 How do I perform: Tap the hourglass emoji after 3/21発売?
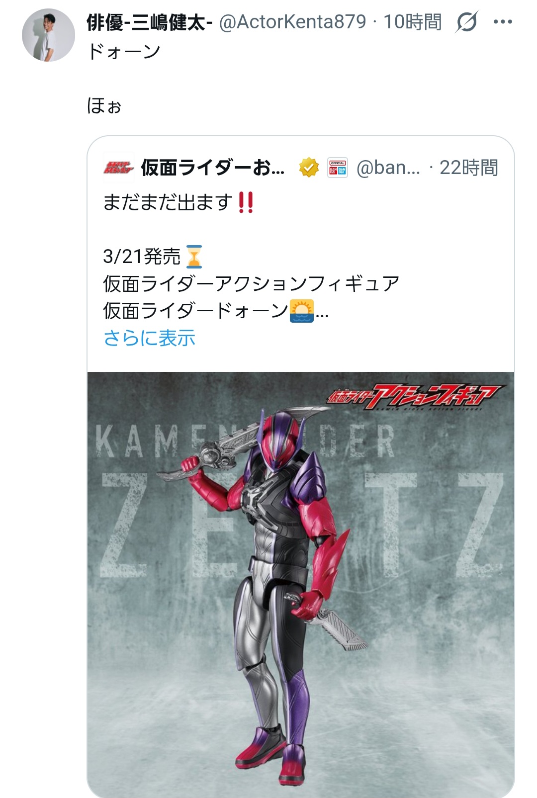pyautogui.click(x=194, y=257)
